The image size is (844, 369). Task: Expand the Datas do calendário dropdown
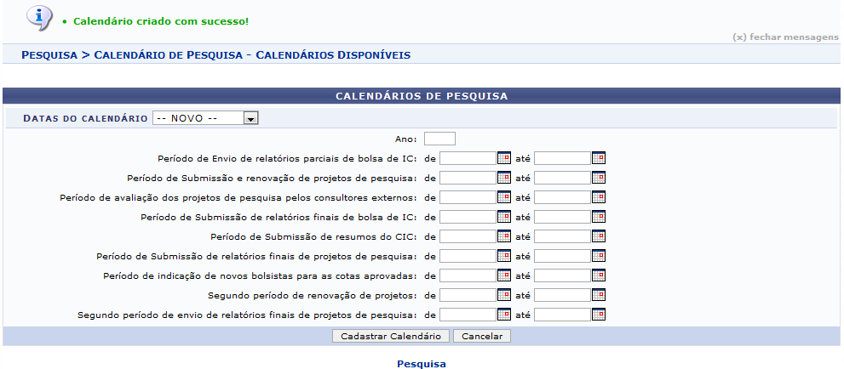coord(250,119)
